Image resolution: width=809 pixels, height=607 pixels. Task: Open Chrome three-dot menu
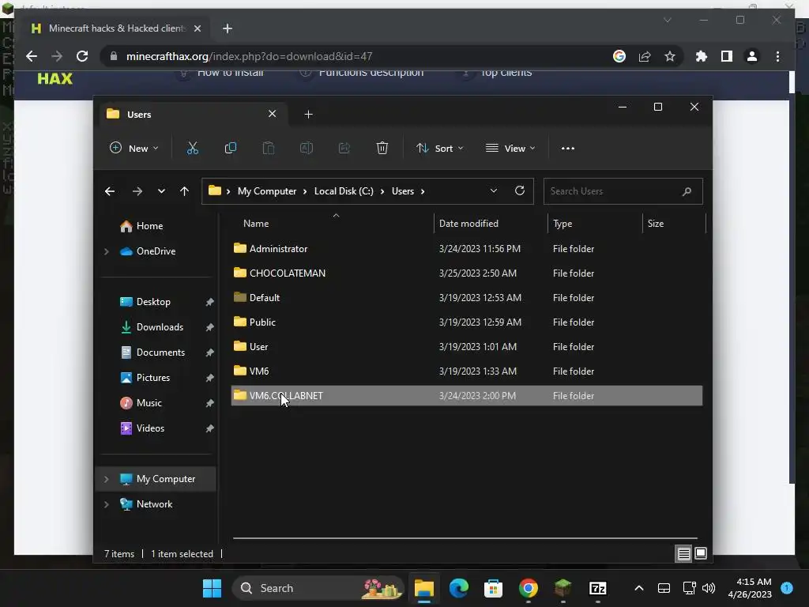tap(777, 56)
